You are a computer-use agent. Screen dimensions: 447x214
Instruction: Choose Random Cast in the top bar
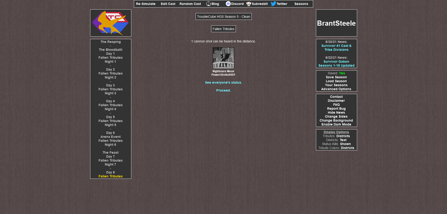click(190, 4)
